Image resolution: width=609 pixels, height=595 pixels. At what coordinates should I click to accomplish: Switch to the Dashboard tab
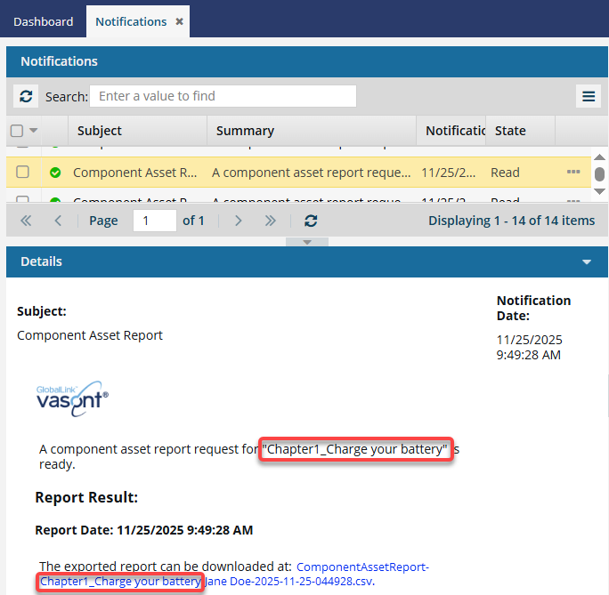pos(43,21)
